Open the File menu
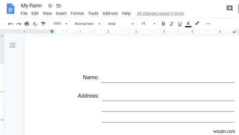 point(24,13)
